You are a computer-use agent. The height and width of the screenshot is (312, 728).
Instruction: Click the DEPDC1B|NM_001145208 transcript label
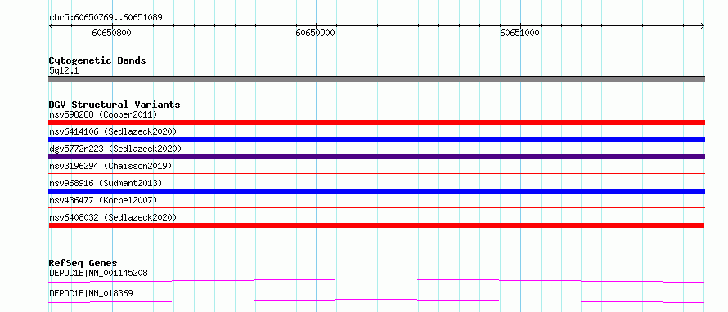point(98,274)
